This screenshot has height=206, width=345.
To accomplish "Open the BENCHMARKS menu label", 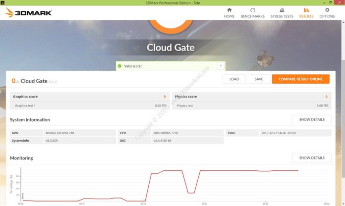I will click(x=253, y=16).
